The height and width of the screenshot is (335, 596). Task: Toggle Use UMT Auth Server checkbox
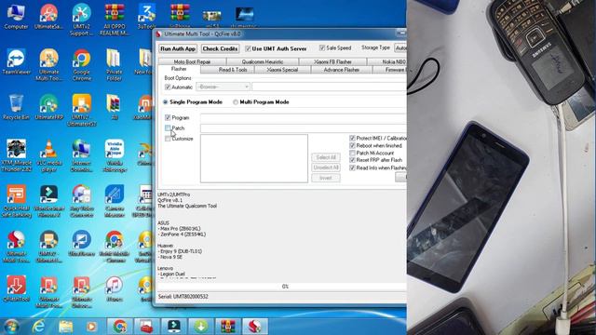click(x=248, y=48)
